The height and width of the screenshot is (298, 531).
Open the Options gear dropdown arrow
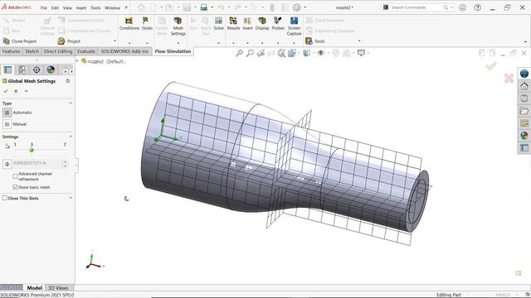pyautogui.click(x=305, y=7)
